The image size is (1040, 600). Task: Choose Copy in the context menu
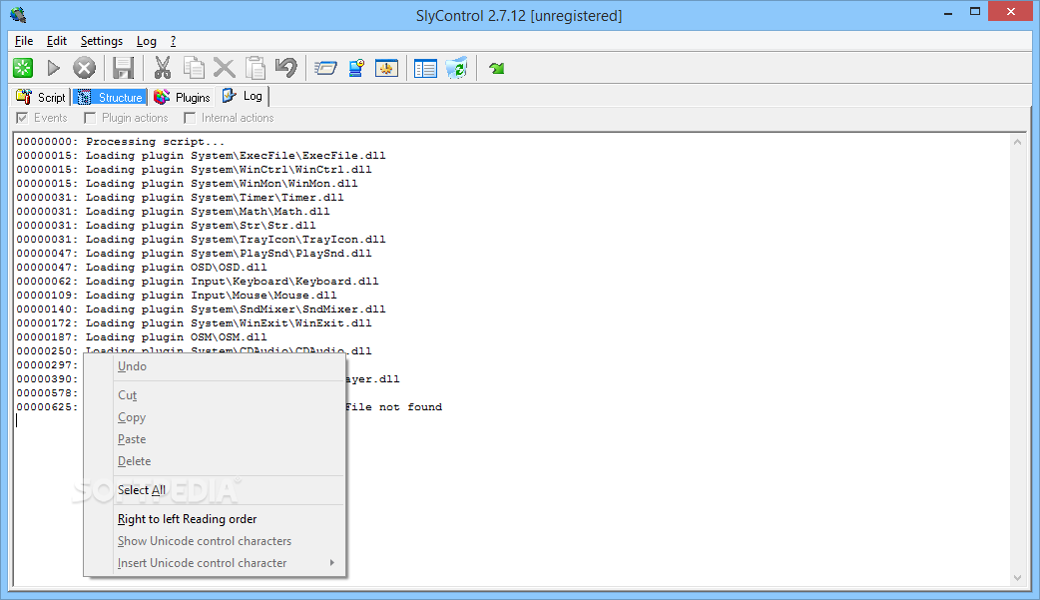pos(215,417)
